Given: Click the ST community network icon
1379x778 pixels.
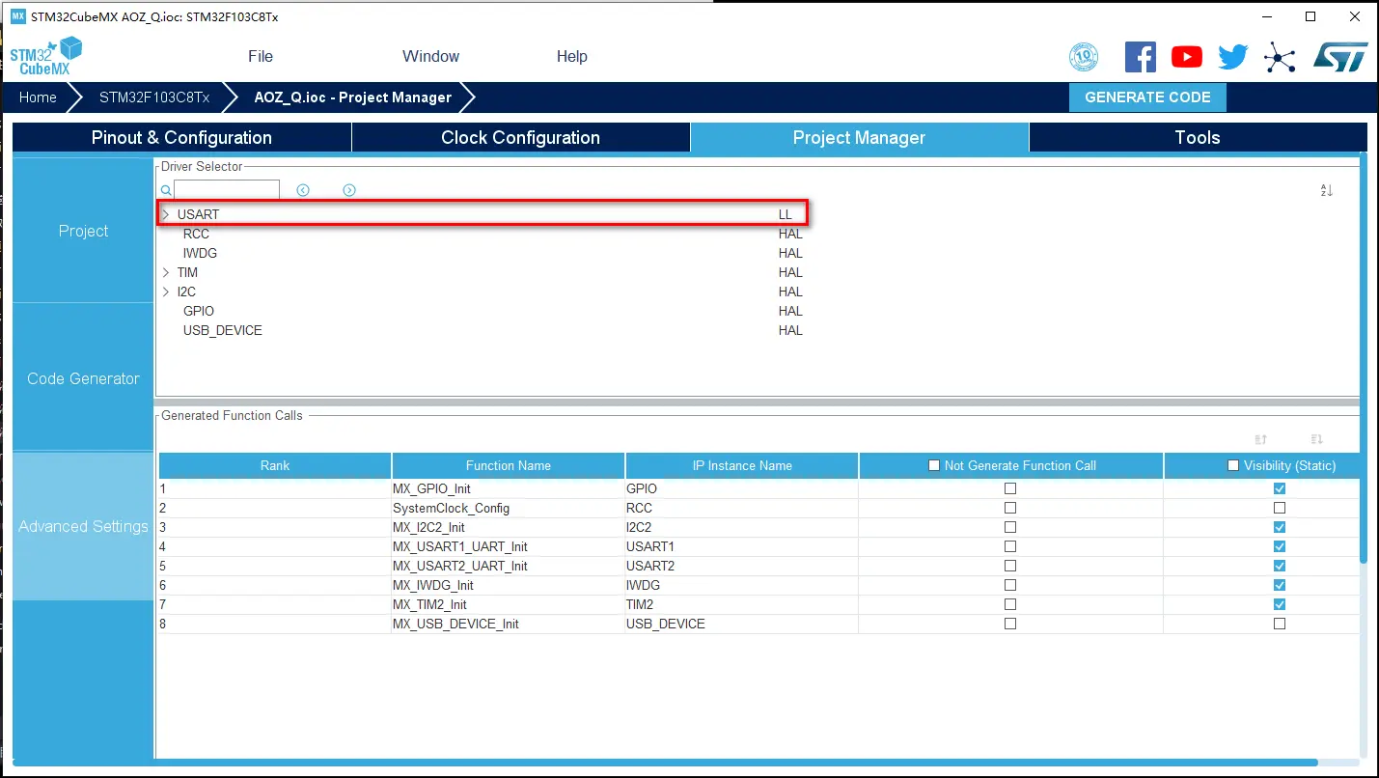Looking at the screenshot, I should 1280,57.
